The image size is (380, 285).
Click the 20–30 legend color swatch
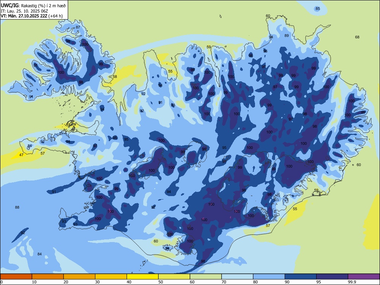[79, 277]
